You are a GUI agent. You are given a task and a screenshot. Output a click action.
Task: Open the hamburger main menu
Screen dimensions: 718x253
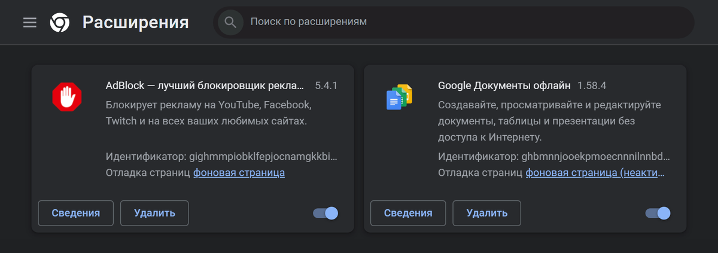[x=30, y=23]
